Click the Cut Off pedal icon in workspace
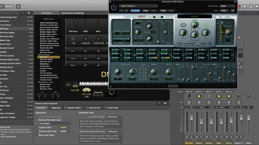 [x=75, y=85]
